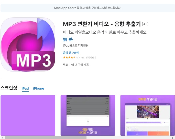Open the 쉬운 변환 screenshot thumbnail

coord(88,115)
